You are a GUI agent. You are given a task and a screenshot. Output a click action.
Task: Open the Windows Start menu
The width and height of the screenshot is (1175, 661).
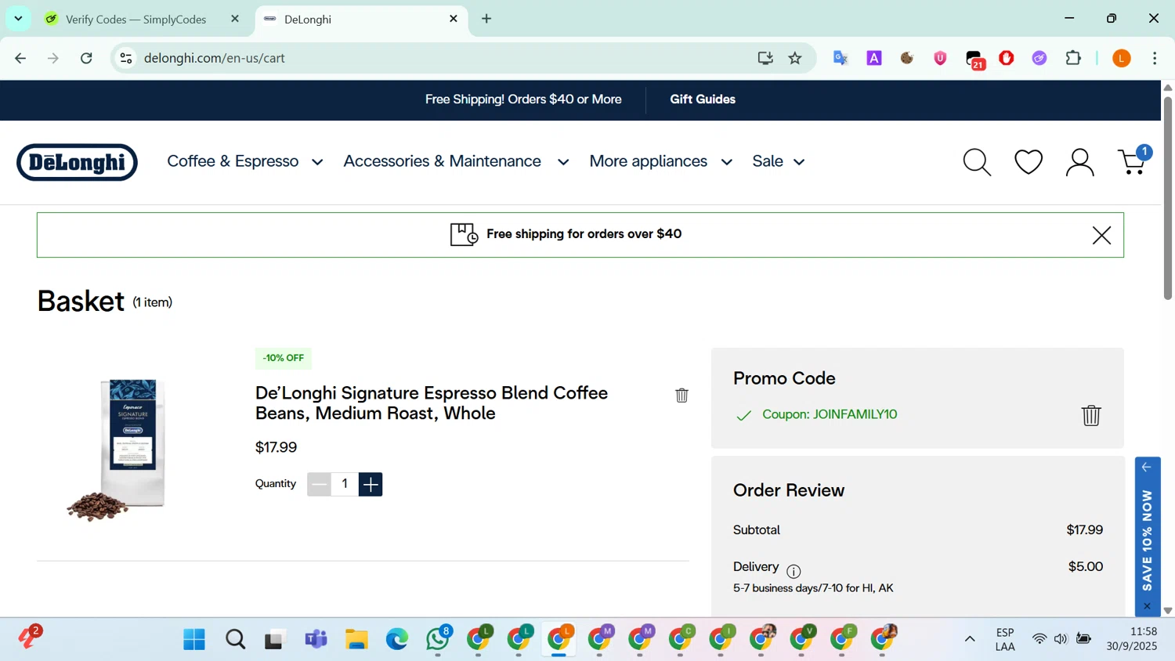pyautogui.click(x=194, y=640)
